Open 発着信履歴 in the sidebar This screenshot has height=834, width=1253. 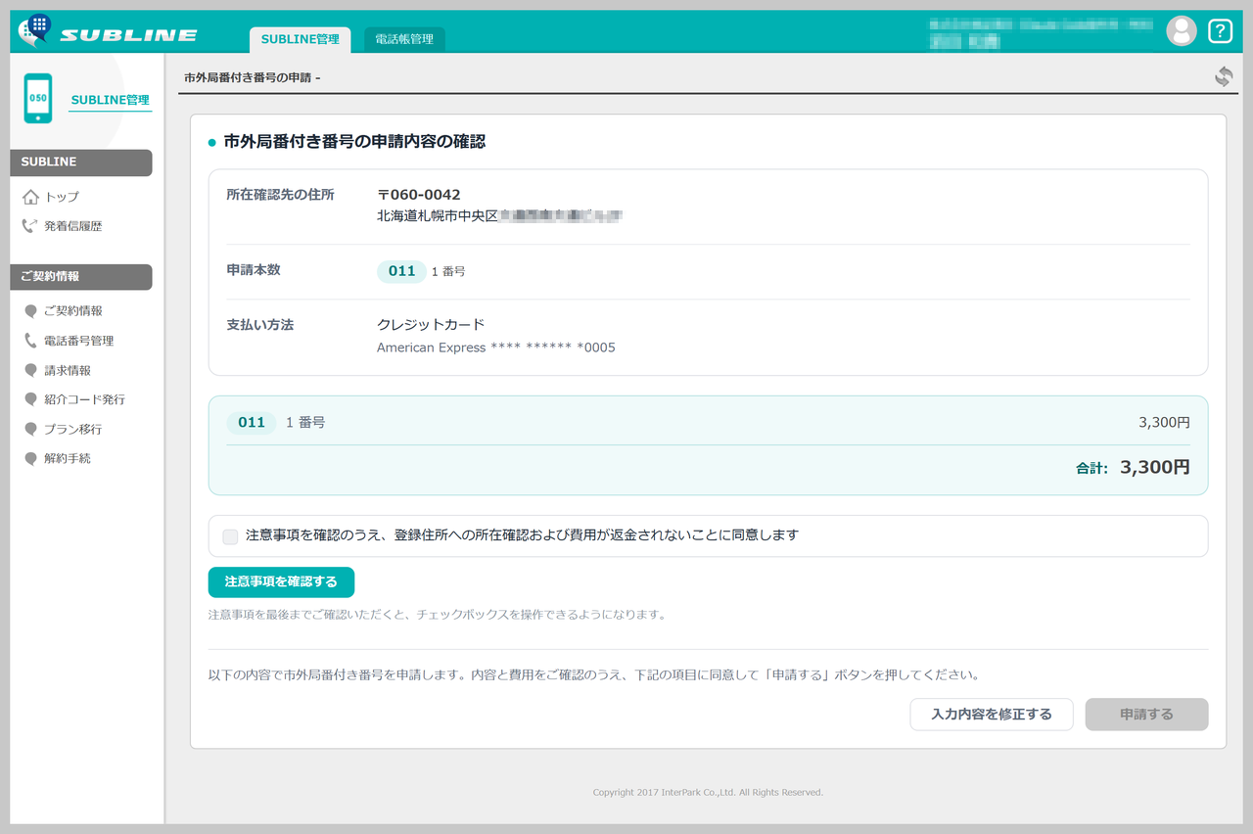click(73, 226)
